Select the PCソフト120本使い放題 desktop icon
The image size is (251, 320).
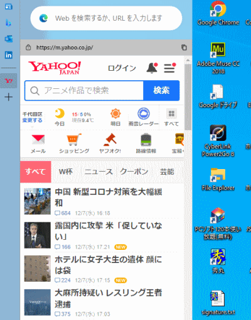pyautogui.click(x=218, y=224)
